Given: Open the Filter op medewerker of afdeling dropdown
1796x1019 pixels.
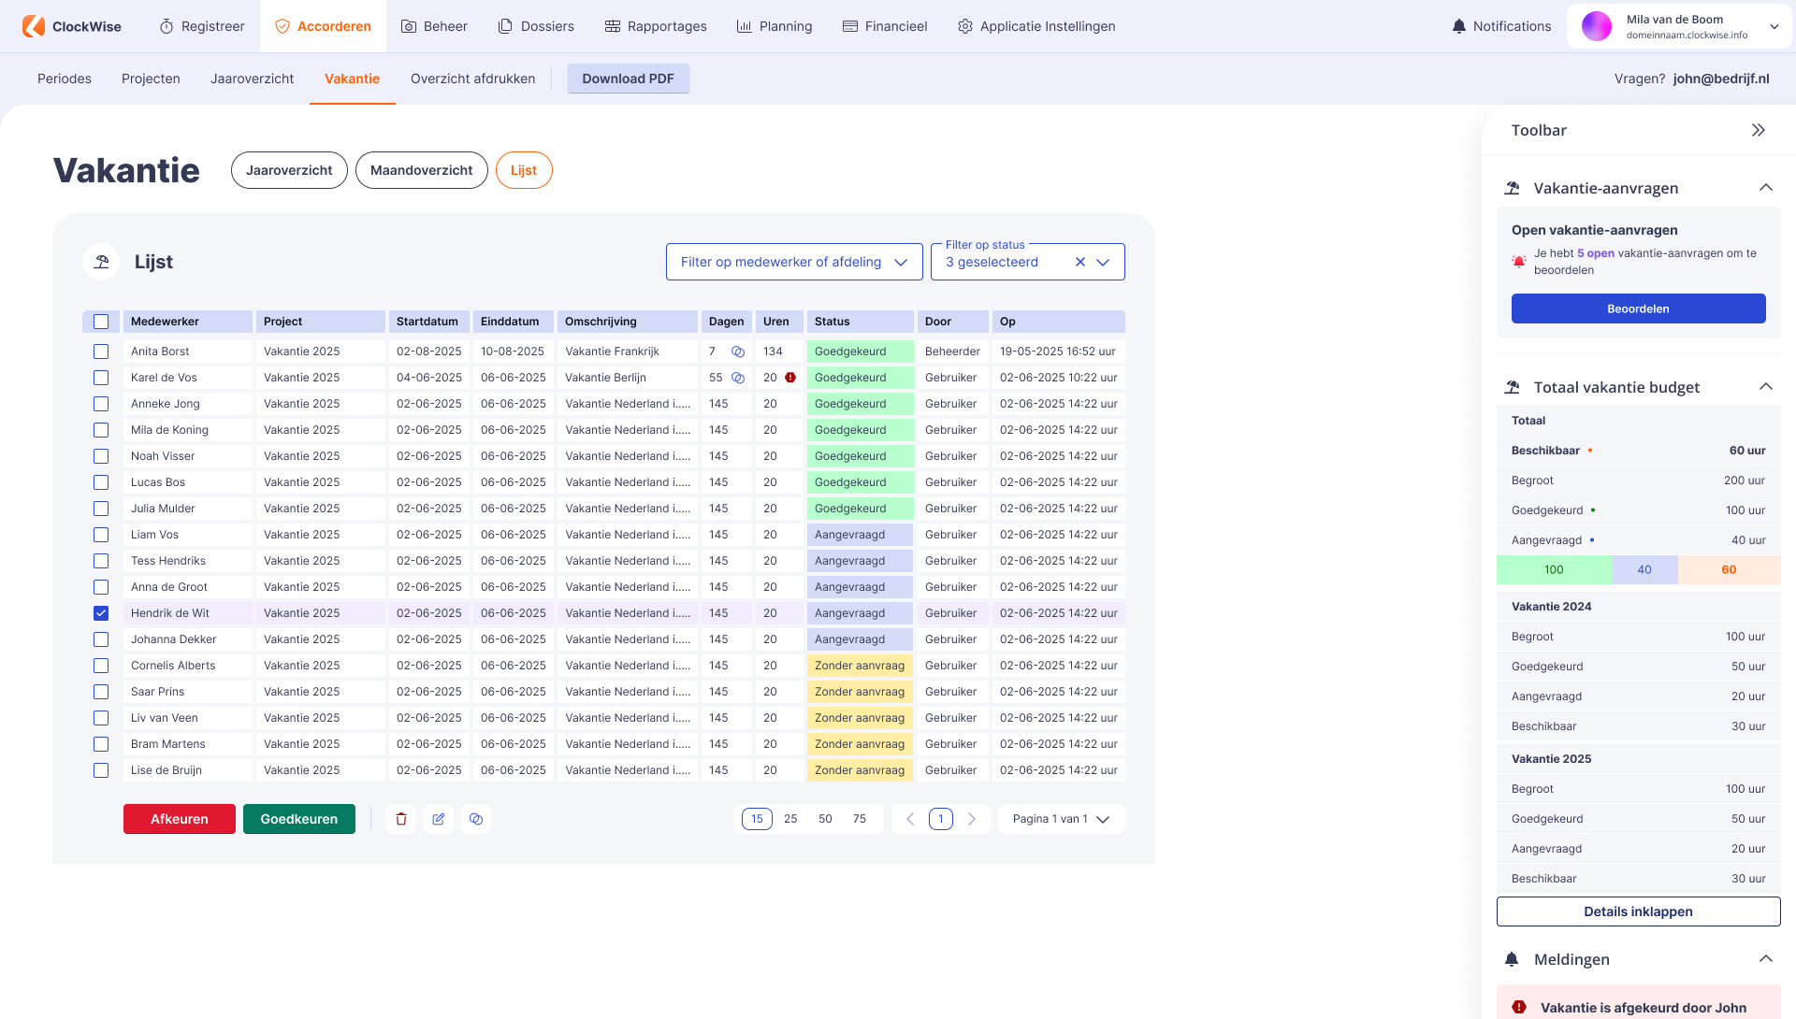Looking at the screenshot, I should pyautogui.click(x=794, y=262).
